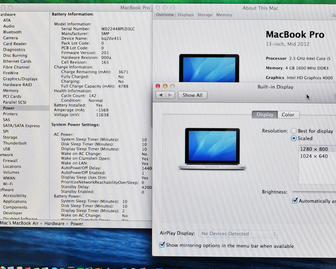336x269 pixels.
Task: Open Displays tab in About This Mac
Action: (185, 15)
